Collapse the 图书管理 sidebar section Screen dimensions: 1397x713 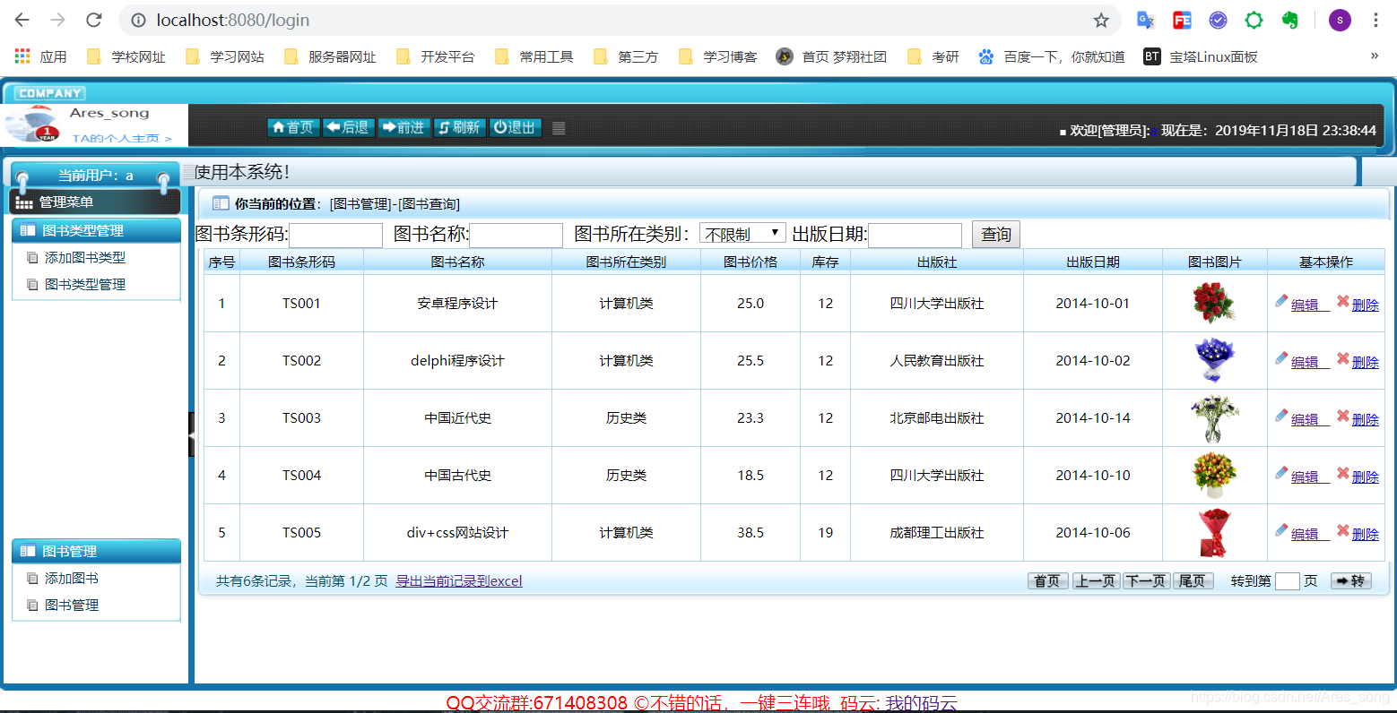[96, 551]
